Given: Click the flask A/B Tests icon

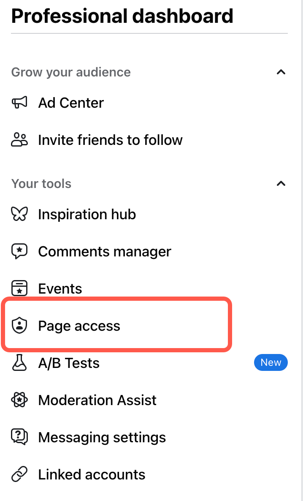Looking at the screenshot, I should pyautogui.click(x=19, y=363).
